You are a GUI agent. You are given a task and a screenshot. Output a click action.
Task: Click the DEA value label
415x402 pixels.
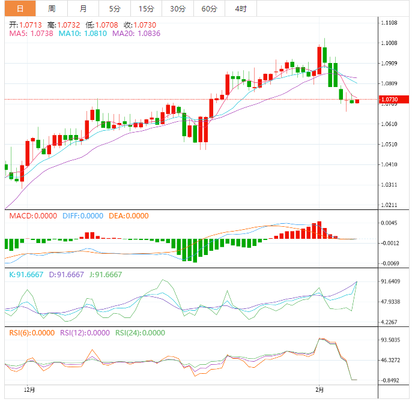129,216
